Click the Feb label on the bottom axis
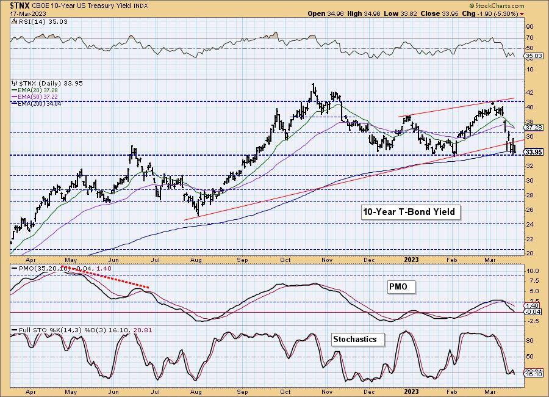This screenshot has width=549, height=397. pos(452,392)
